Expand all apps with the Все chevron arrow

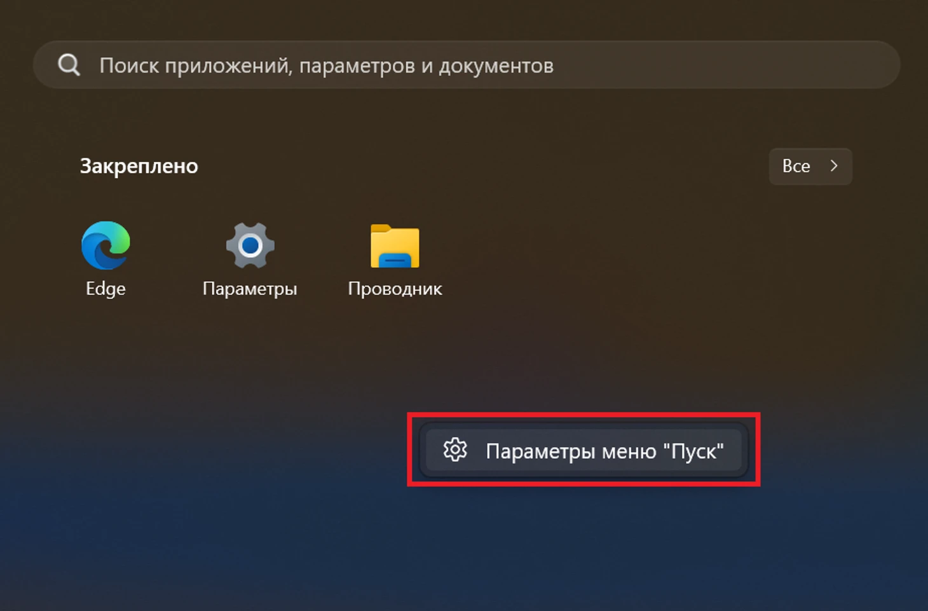pyautogui.click(x=834, y=166)
